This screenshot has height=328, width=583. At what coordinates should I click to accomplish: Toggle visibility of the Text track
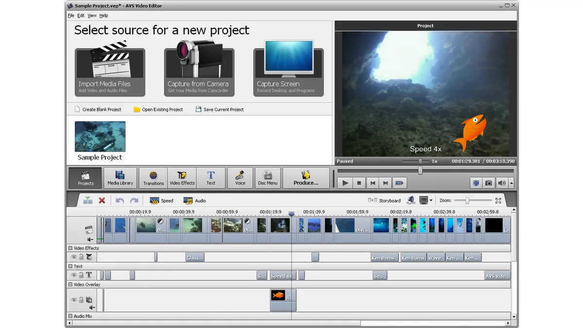pos(74,275)
